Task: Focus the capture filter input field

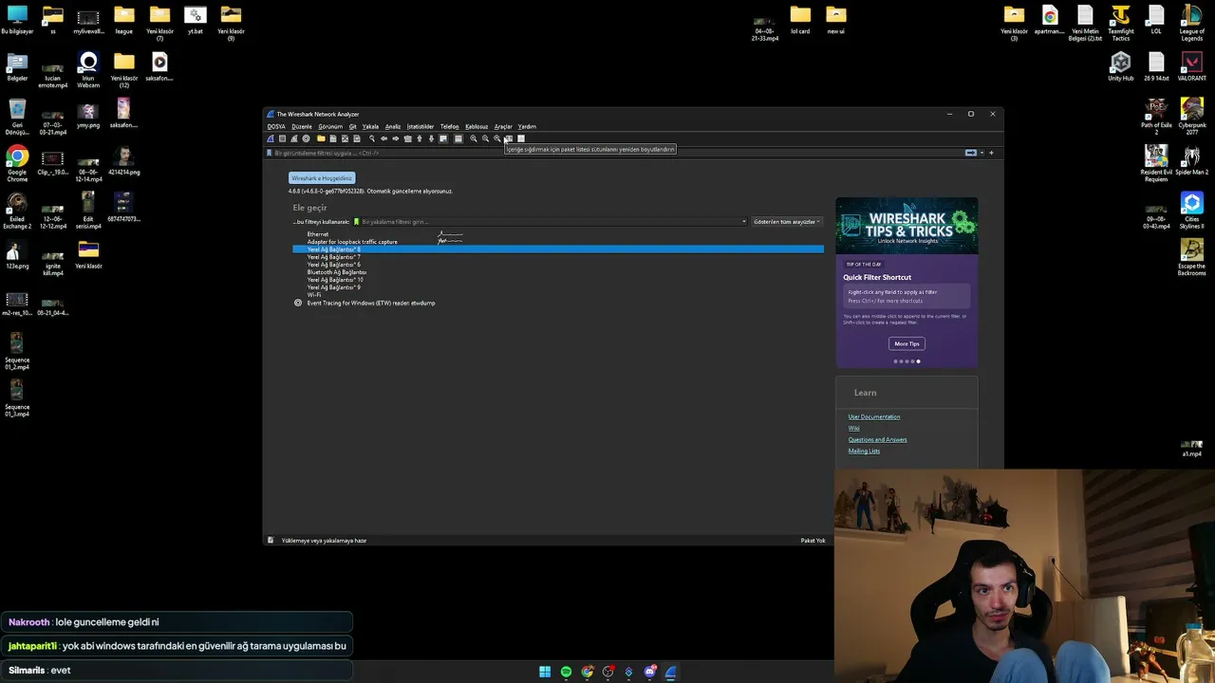Action: (550, 222)
